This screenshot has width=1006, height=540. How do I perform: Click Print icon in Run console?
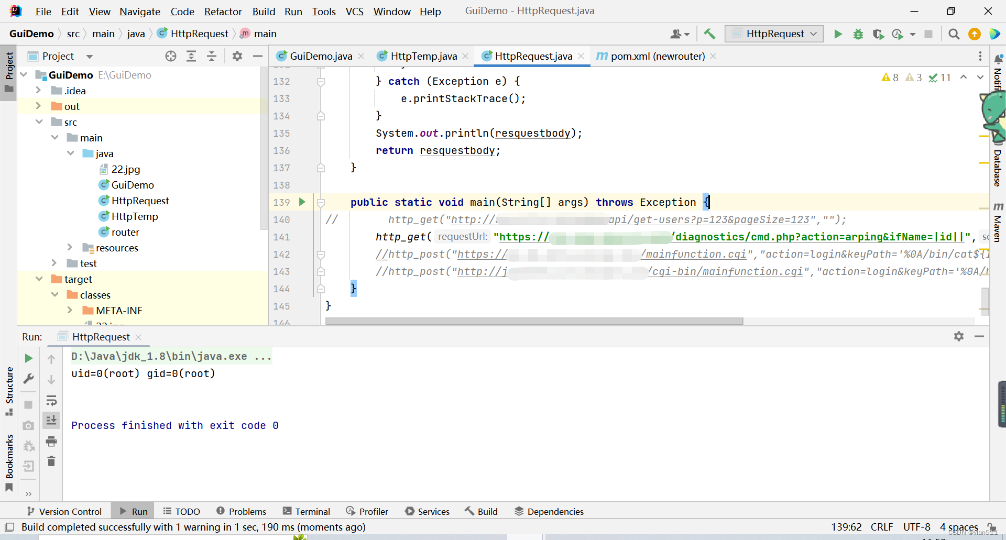[x=51, y=442]
